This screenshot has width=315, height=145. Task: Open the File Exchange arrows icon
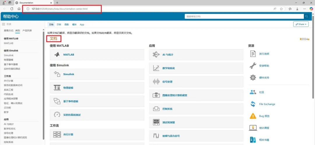pos(253,104)
